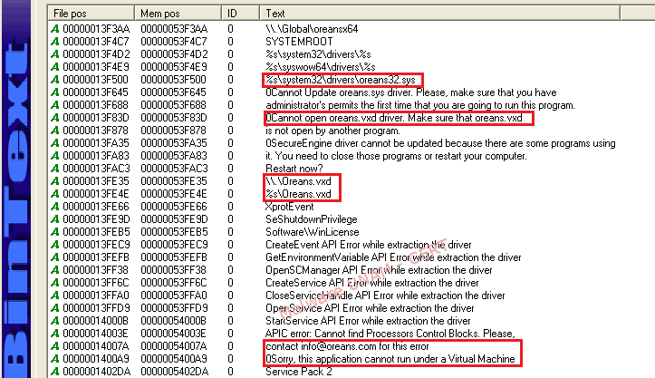Click file position 0000001400A9
Viewport: 655px width, 378px height.
[96, 359]
